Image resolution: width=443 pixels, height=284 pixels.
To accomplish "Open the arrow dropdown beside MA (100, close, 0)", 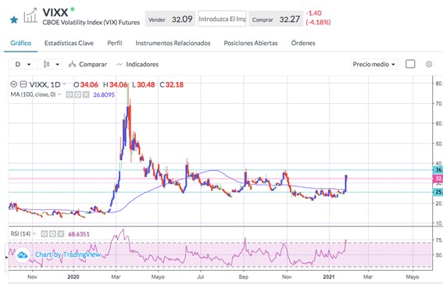I will click(x=59, y=94).
